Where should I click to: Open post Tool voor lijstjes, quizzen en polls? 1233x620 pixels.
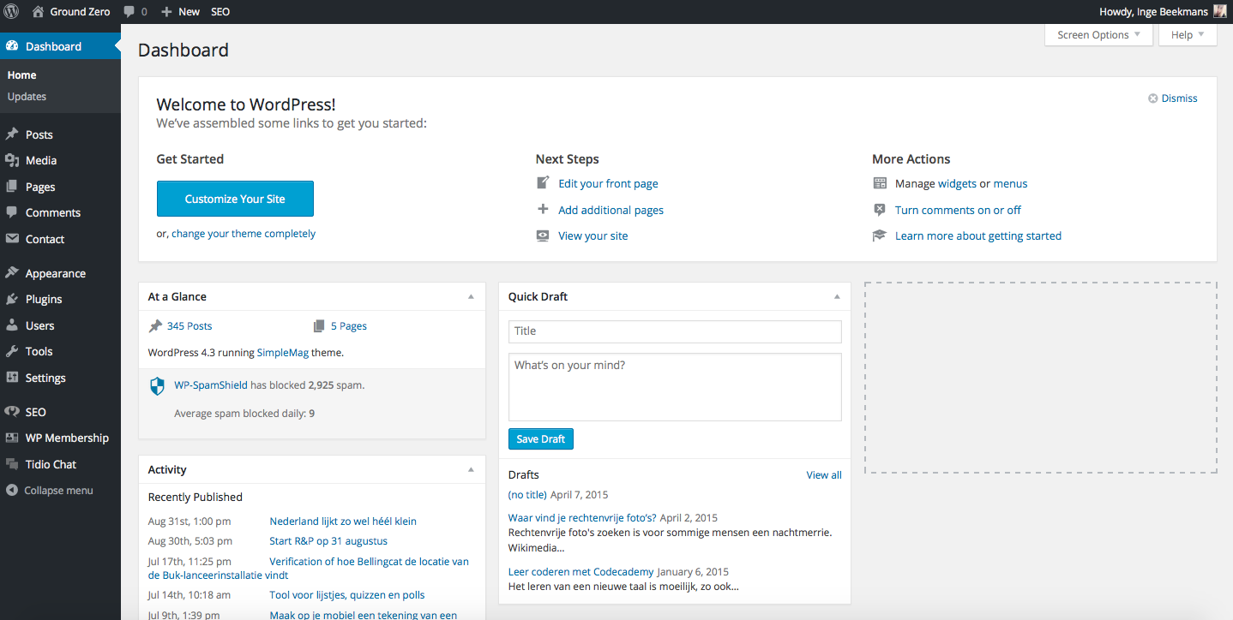(x=347, y=595)
